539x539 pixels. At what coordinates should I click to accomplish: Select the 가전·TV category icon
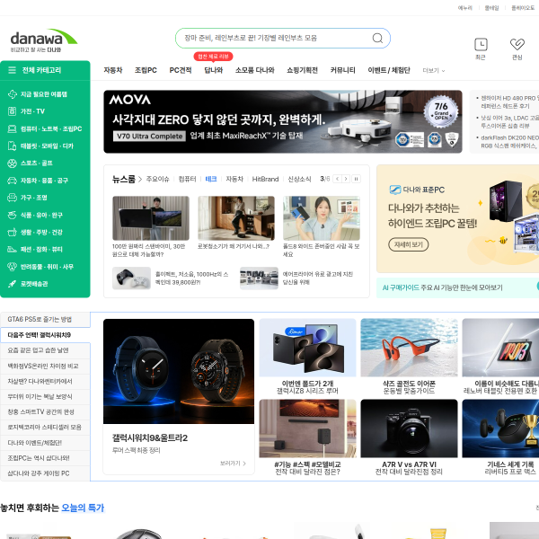coord(12,111)
